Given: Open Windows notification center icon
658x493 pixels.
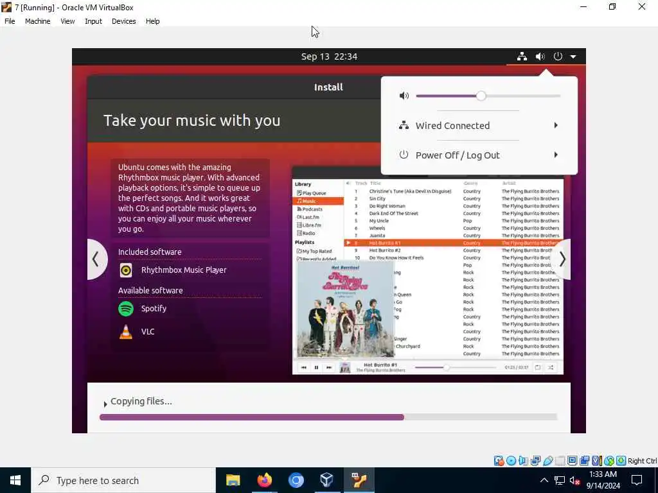Looking at the screenshot, I should coord(637,480).
